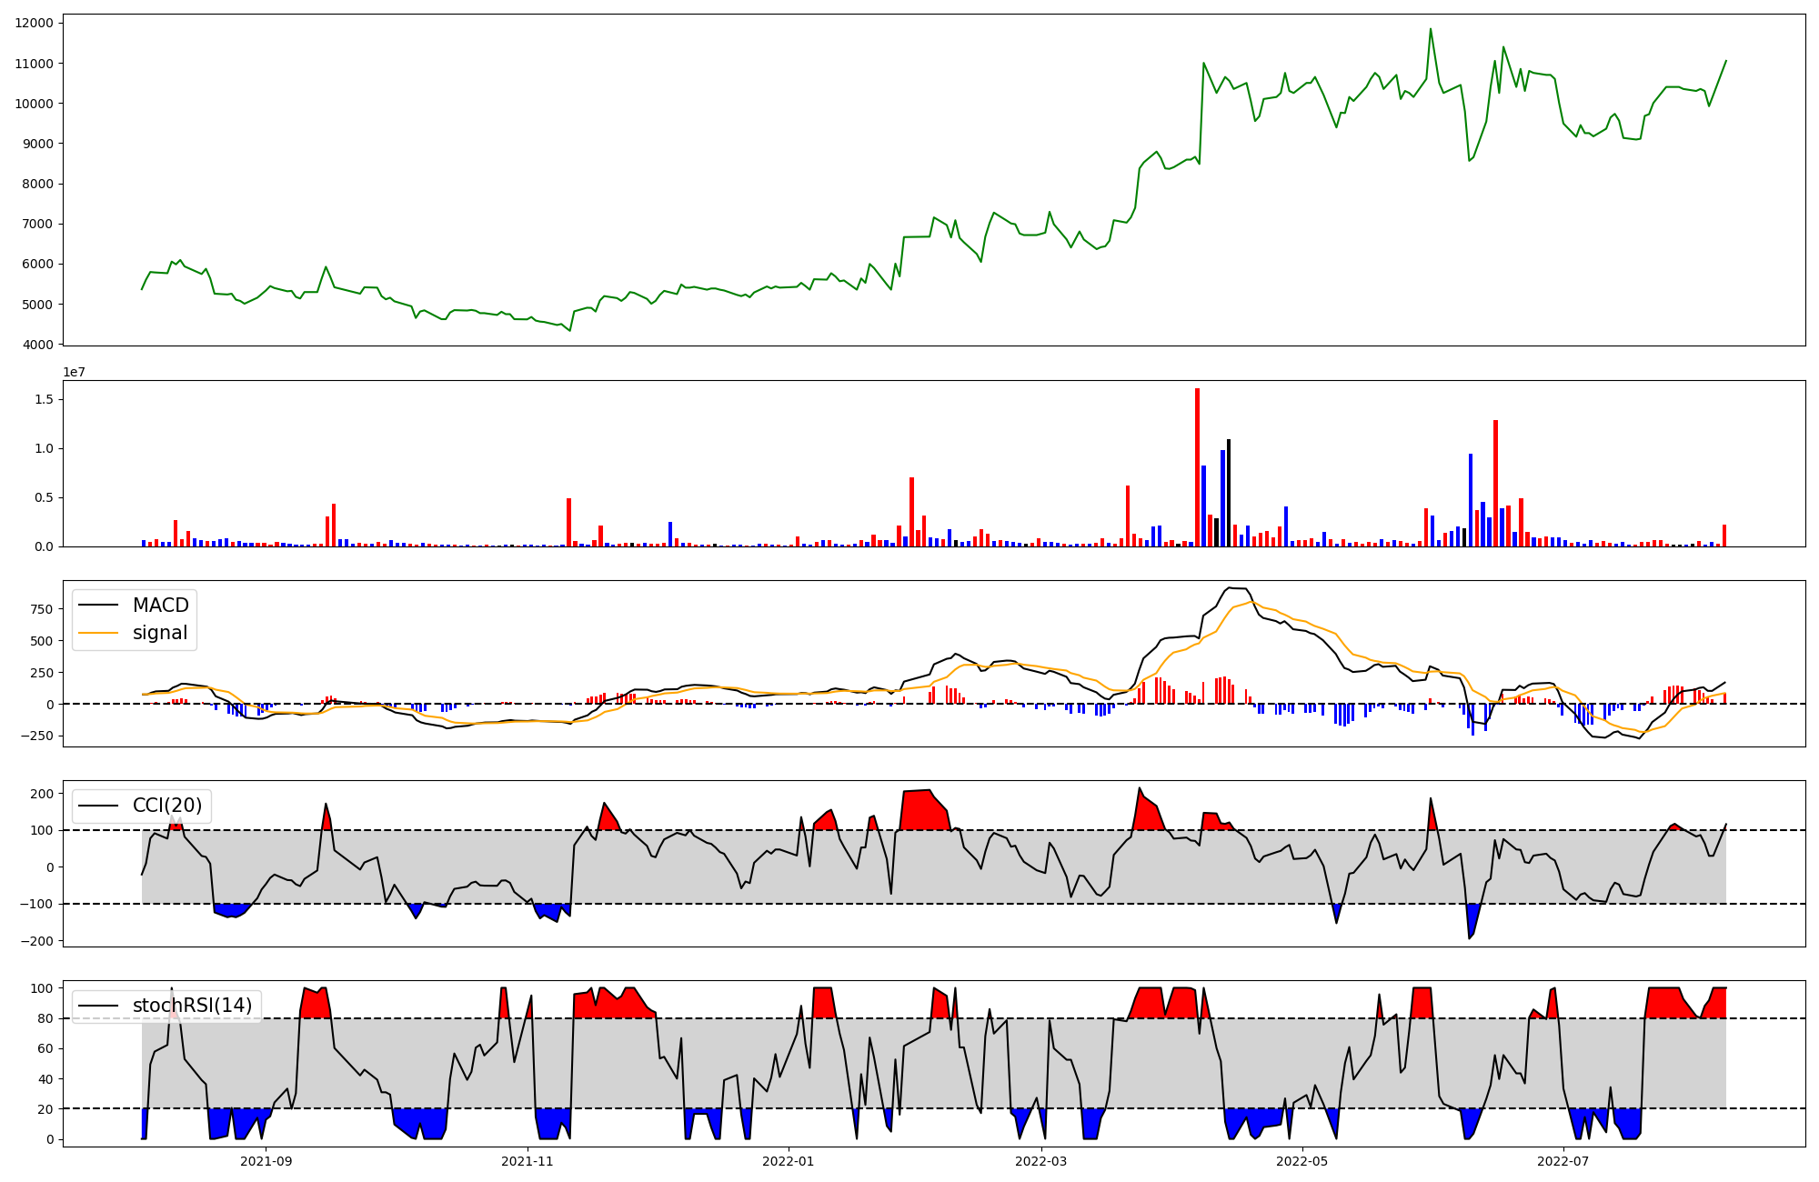Image resolution: width=1819 pixels, height=1182 pixels.
Task: Select the CCI(20) legend label
Action: [167, 806]
